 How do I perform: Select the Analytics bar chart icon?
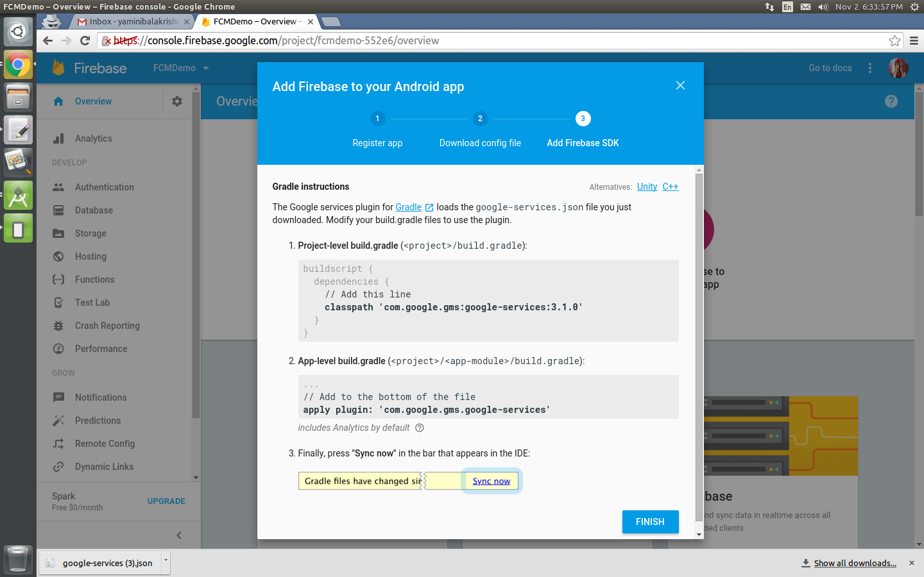58,138
